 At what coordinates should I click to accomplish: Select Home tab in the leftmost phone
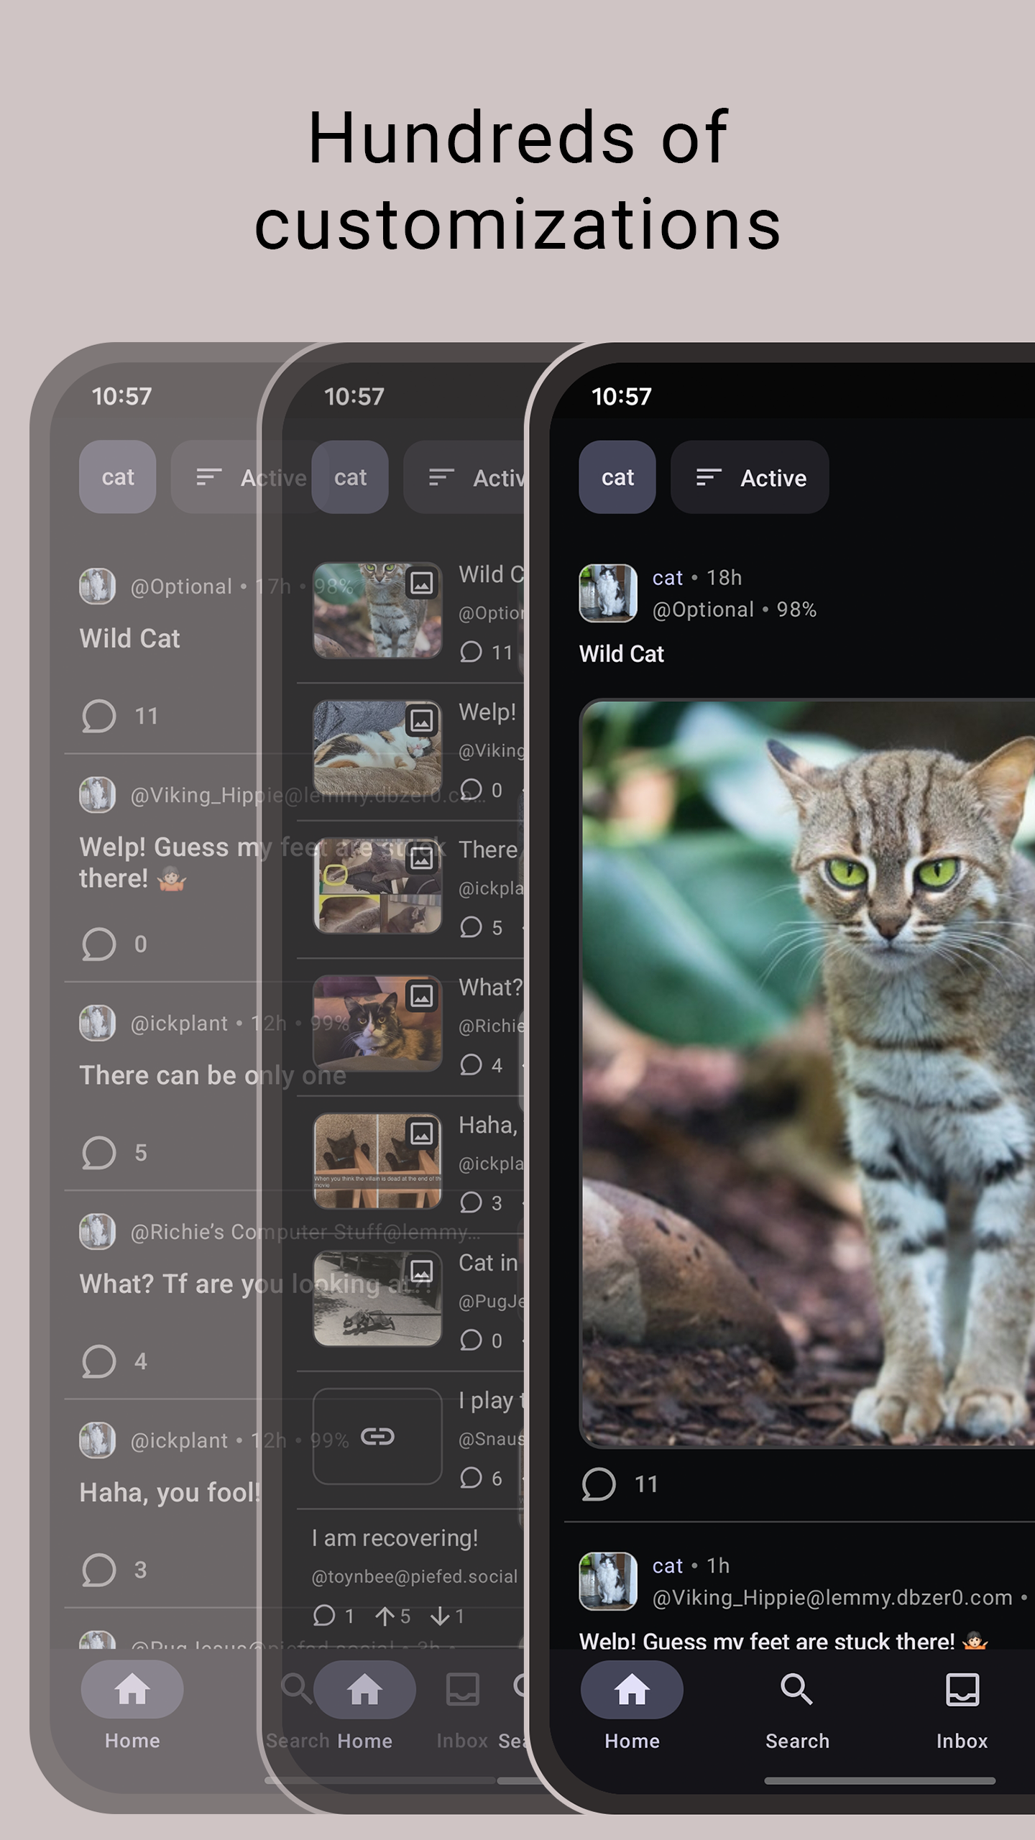[x=132, y=1705]
